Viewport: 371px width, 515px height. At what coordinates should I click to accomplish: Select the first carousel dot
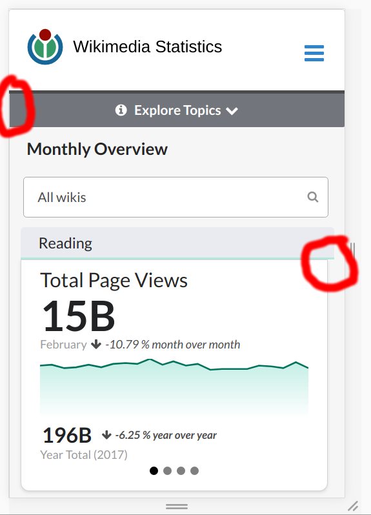click(x=154, y=470)
